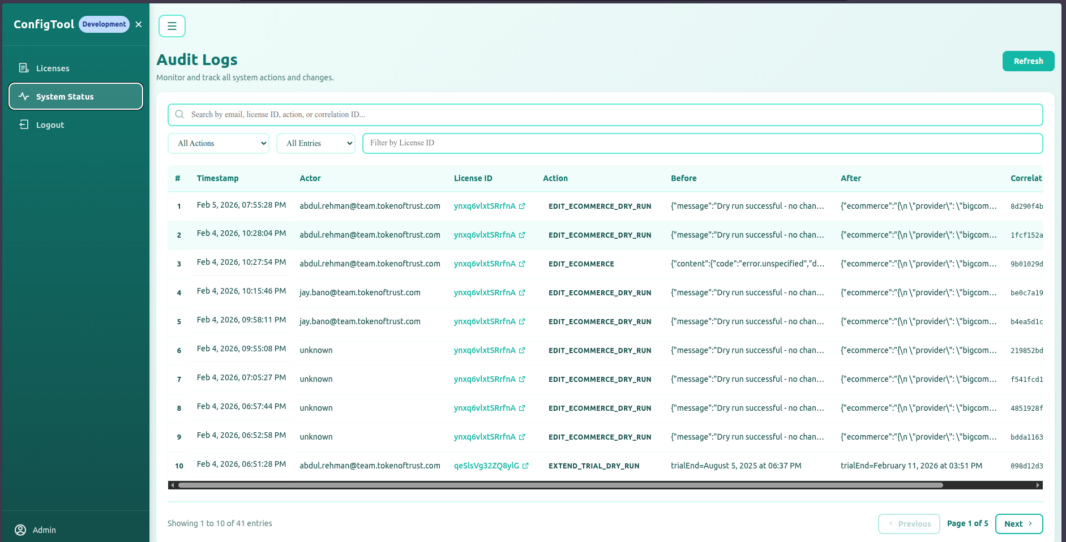Open external link icon for qeSlsVg32ZQ8ylG
The height and width of the screenshot is (542, 1066).
point(525,466)
